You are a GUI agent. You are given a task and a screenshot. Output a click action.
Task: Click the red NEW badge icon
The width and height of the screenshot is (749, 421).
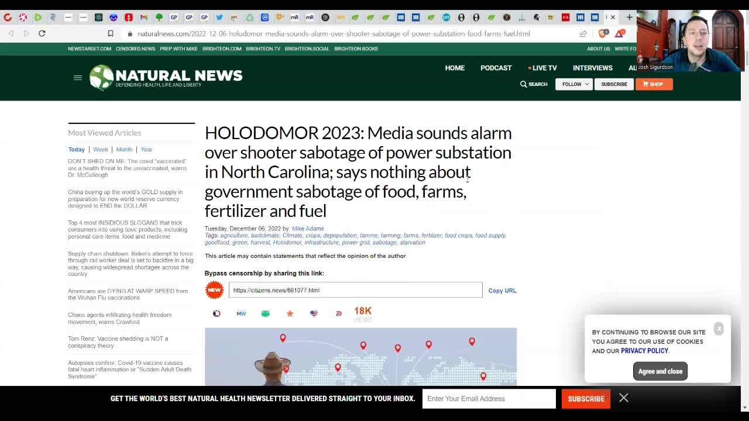[214, 290]
